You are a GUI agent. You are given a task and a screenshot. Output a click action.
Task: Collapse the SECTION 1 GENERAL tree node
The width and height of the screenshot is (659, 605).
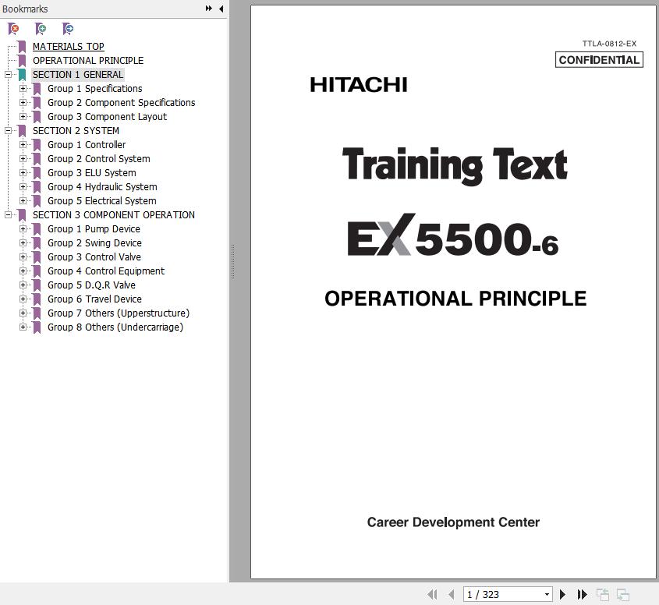click(x=8, y=75)
